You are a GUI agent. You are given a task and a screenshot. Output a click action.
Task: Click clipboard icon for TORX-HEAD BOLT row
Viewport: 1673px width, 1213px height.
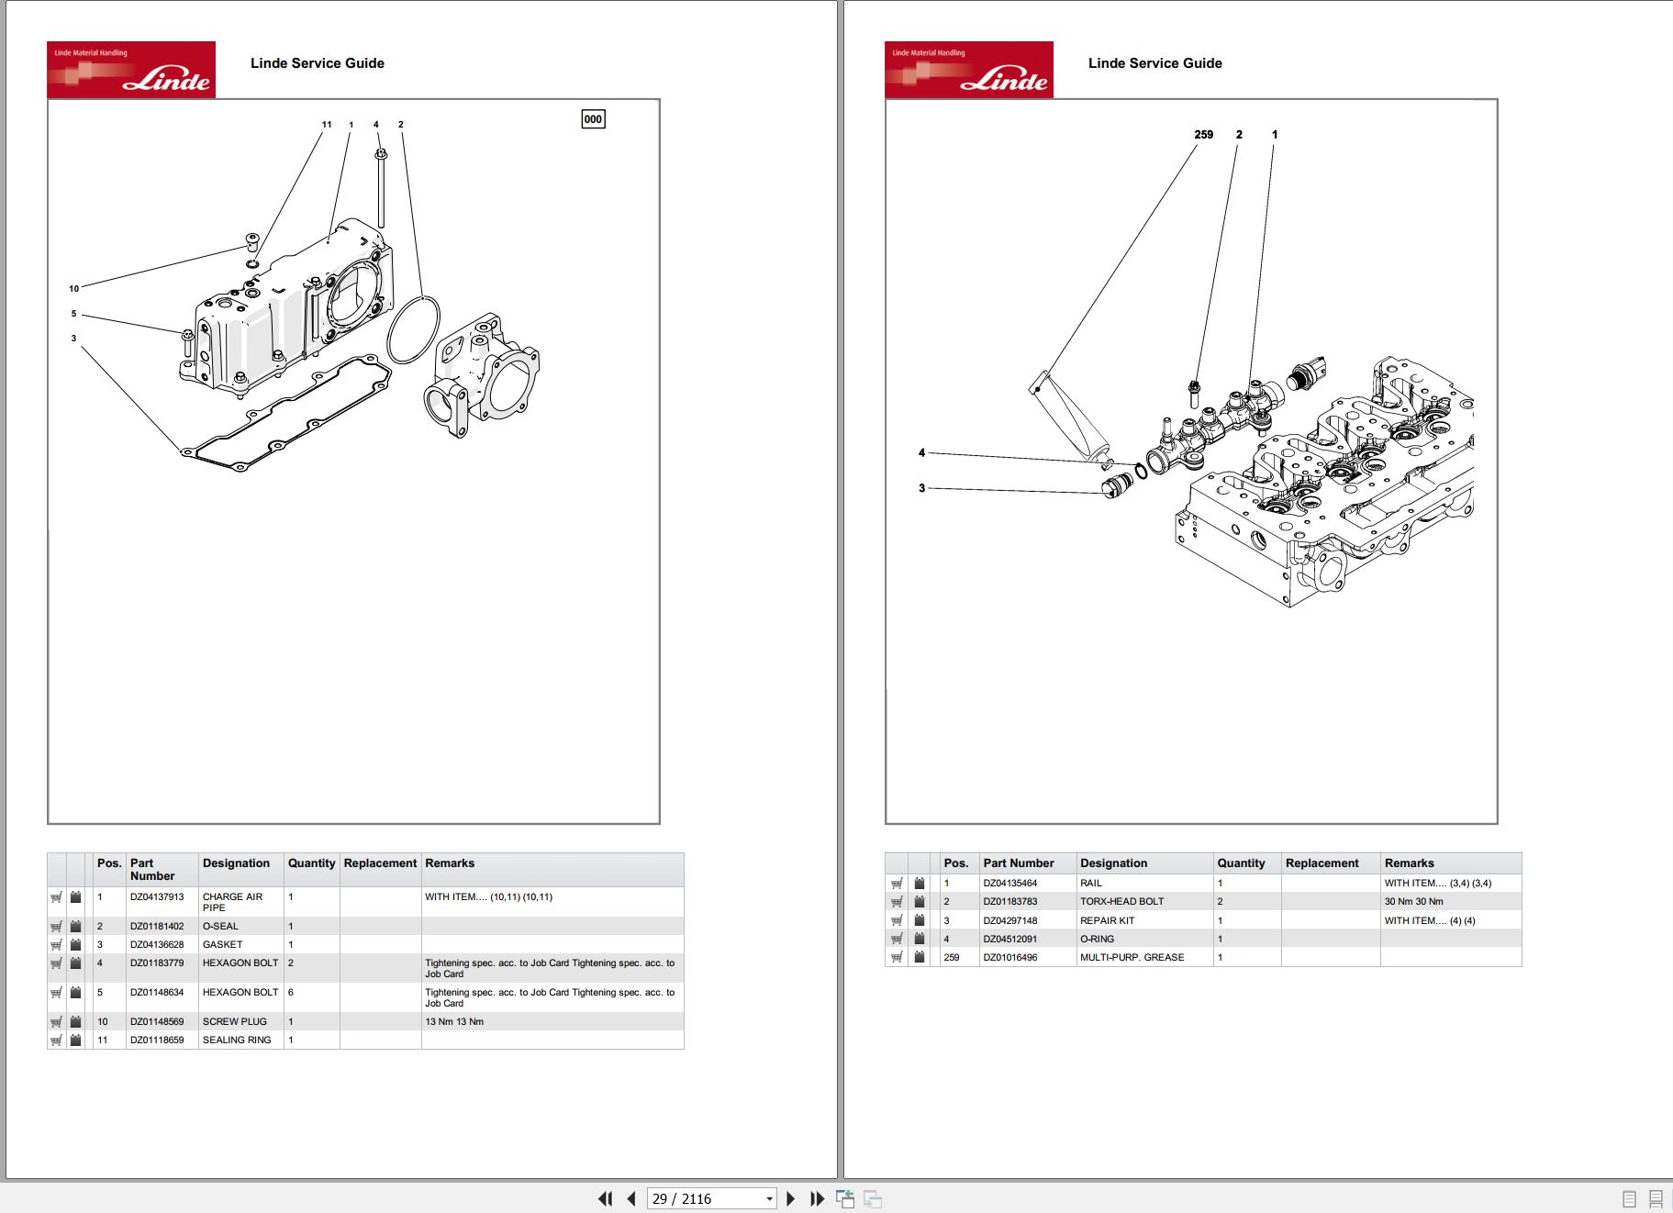click(x=920, y=902)
